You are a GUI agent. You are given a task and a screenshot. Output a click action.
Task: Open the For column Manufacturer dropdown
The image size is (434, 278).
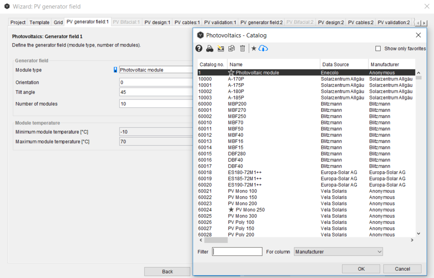[x=338, y=252]
